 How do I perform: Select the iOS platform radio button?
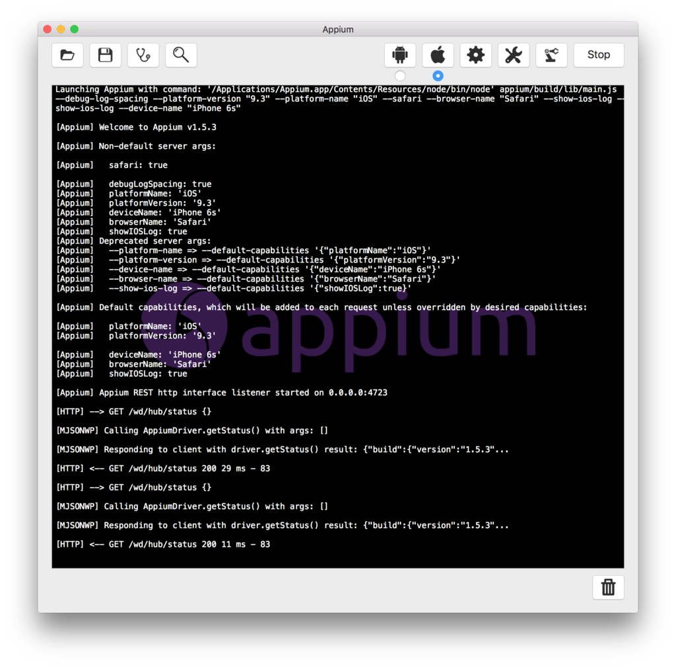(438, 75)
